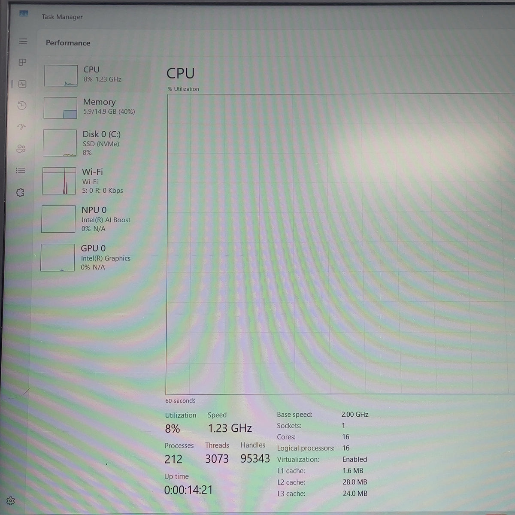Open the Services page icon

(20, 193)
